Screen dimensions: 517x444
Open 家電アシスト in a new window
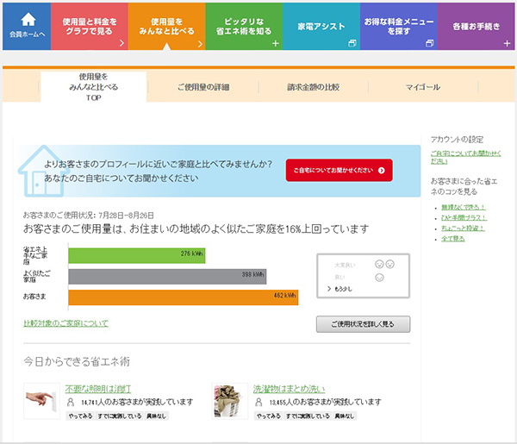(321, 27)
